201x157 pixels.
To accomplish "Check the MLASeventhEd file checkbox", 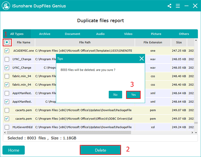I will (7, 127).
